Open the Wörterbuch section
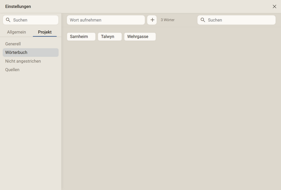This screenshot has width=281, height=190. coord(31,52)
